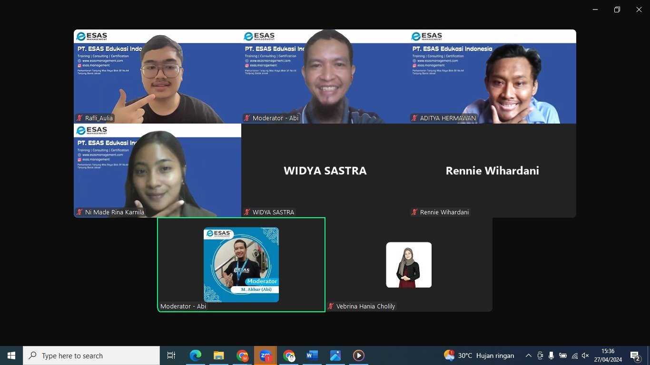Click the M. Akbar (Abi) moderator profile picture
This screenshot has width=650, height=365.
(x=241, y=265)
